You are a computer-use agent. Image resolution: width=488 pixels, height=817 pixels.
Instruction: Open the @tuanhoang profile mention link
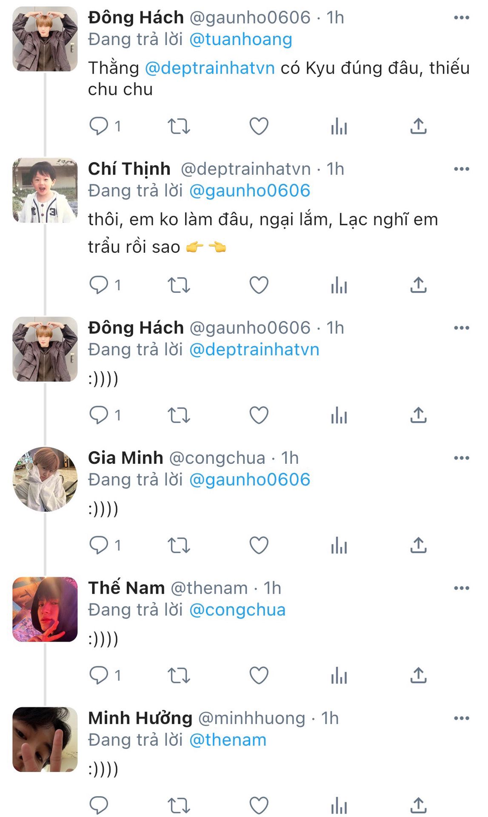[x=240, y=40]
